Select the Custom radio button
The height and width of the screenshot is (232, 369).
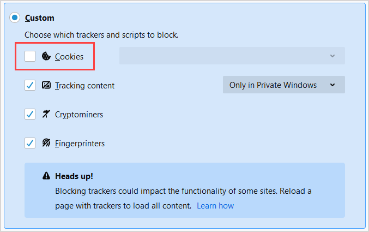15,18
